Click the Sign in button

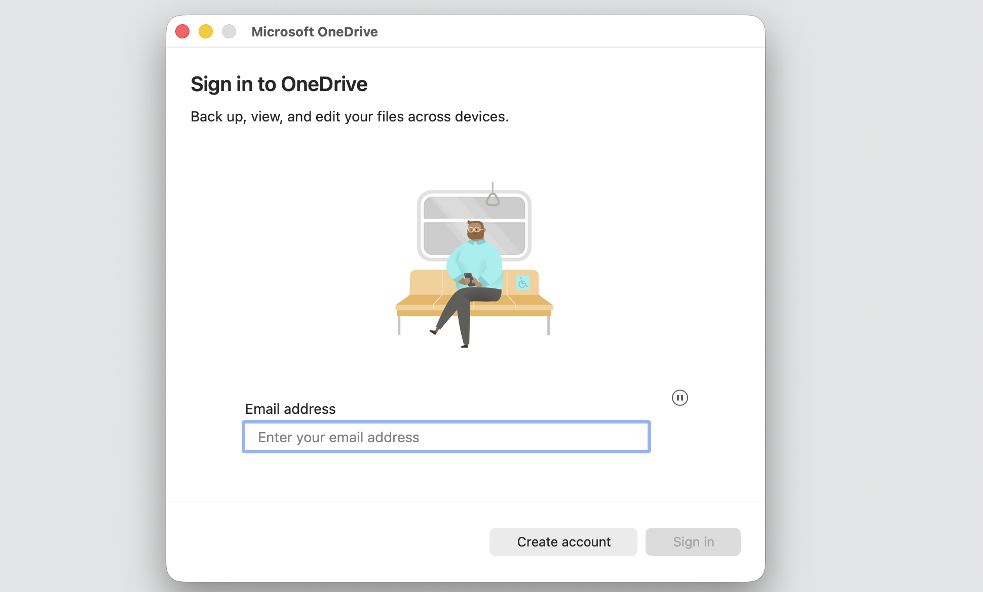pos(693,542)
